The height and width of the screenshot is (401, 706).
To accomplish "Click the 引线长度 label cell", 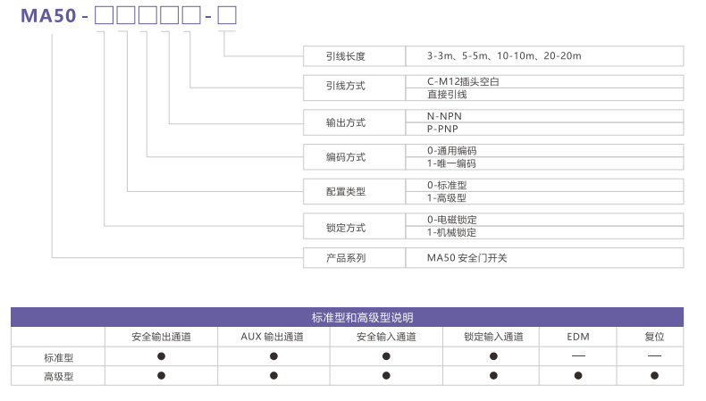I will [355, 56].
